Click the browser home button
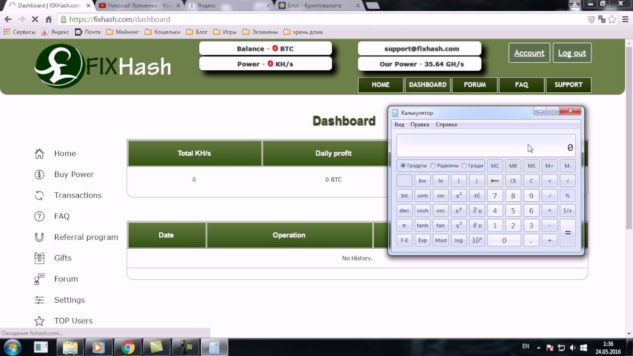The height and width of the screenshot is (356, 633). point(48,19)
